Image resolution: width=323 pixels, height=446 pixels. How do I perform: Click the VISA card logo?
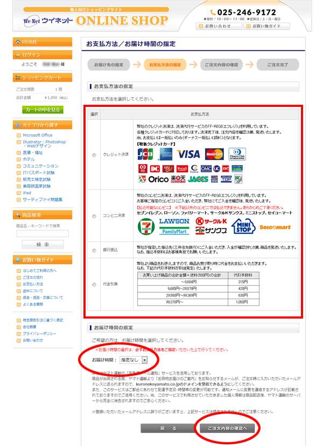[188, 154]
